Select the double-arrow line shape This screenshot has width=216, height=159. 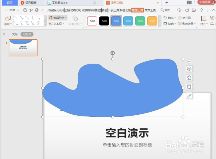[x=27, y=18]
